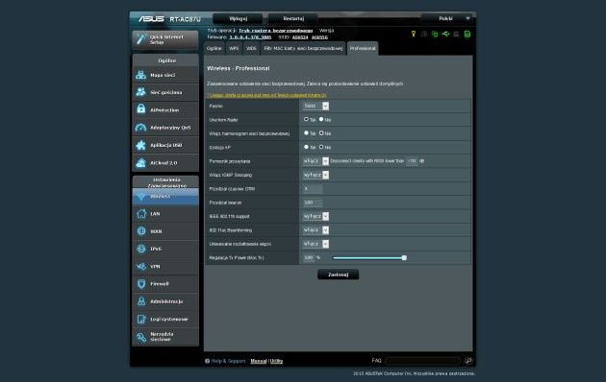Select Nie for Uruchom Radio

[321, 120]
